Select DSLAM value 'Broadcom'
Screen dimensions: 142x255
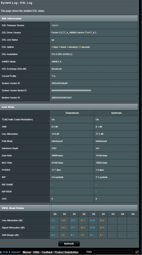(x=56, y=69)
